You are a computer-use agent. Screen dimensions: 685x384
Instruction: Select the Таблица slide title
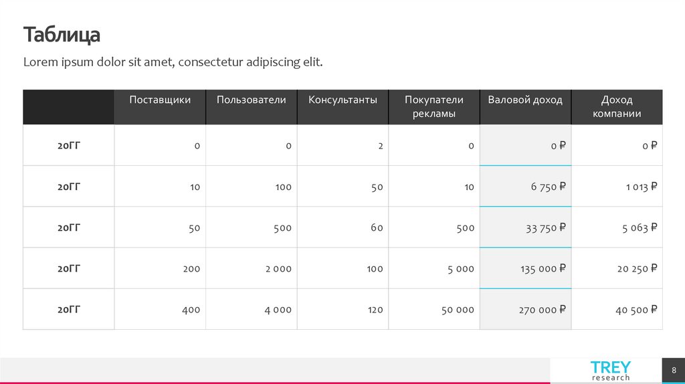pos(62,35)
